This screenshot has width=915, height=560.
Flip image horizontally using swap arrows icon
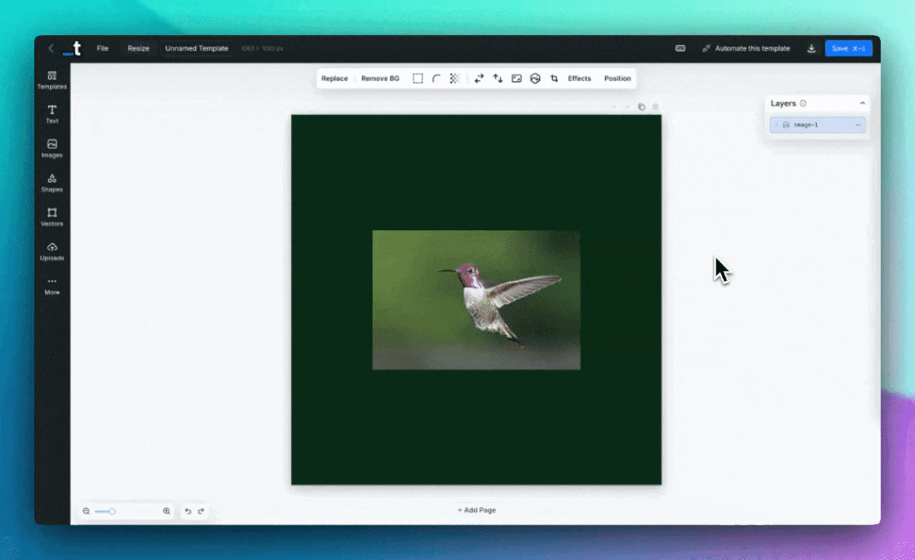[x=479, y=78]
